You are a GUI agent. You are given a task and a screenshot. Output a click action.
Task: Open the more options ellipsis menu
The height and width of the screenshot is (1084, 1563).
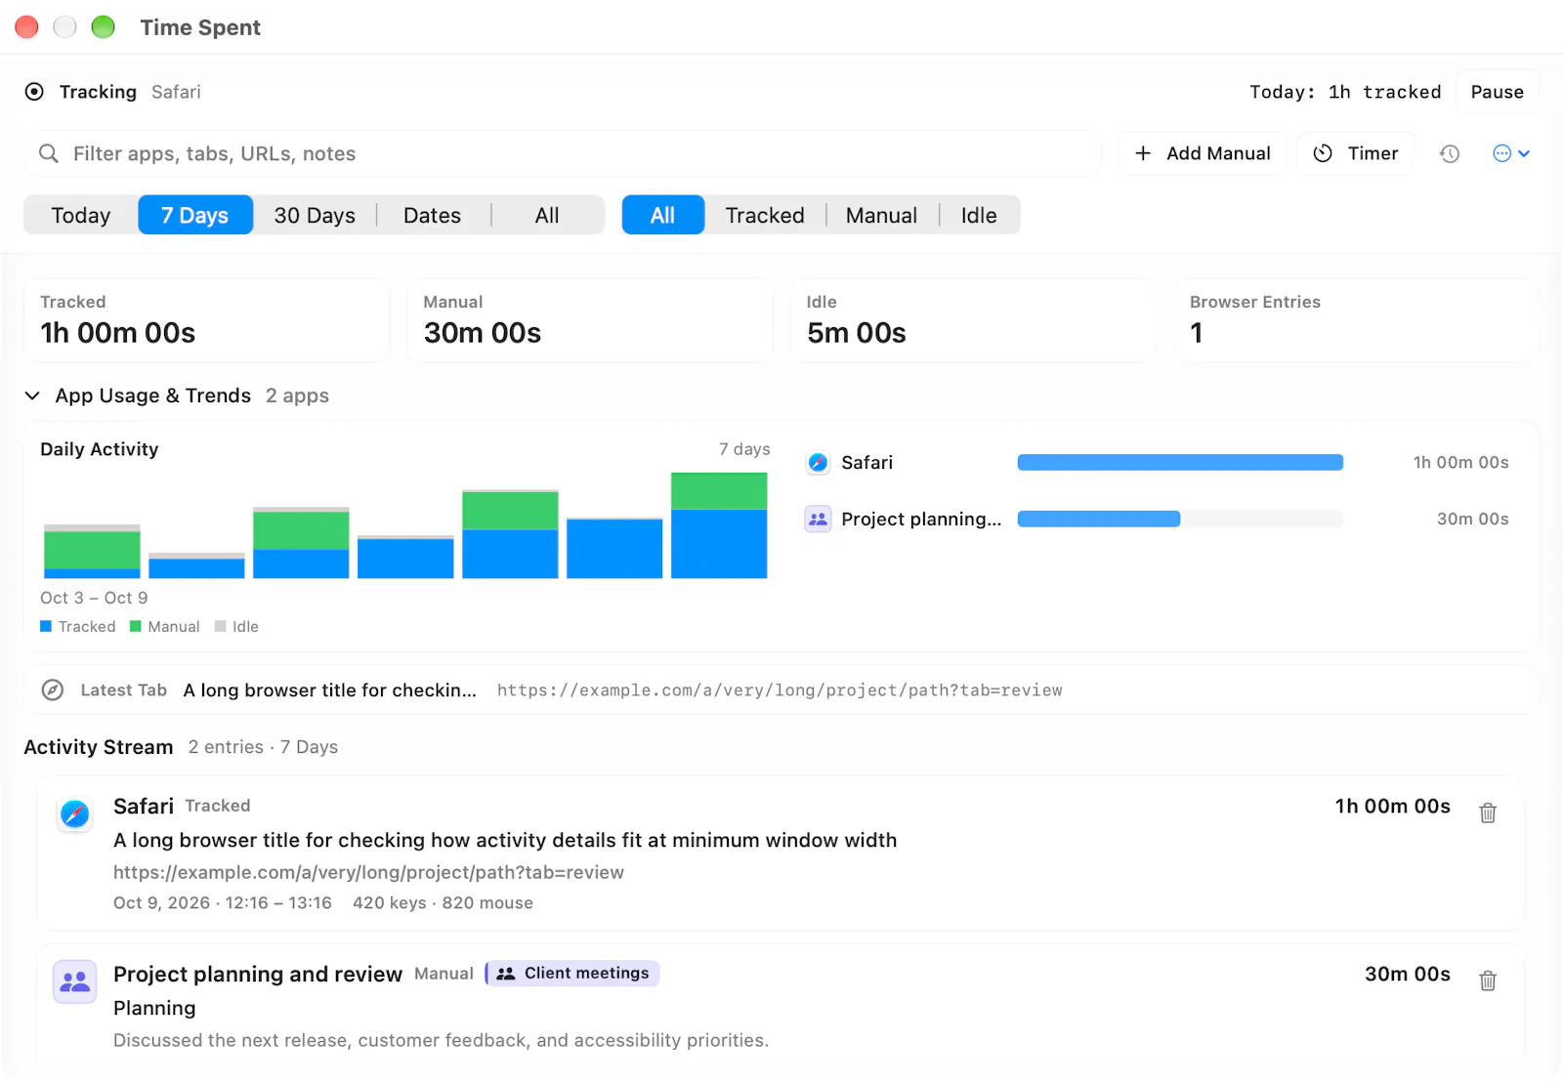[x=1511, y=153]
